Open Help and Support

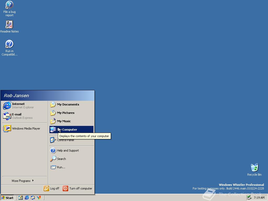[x=71, y=150]
